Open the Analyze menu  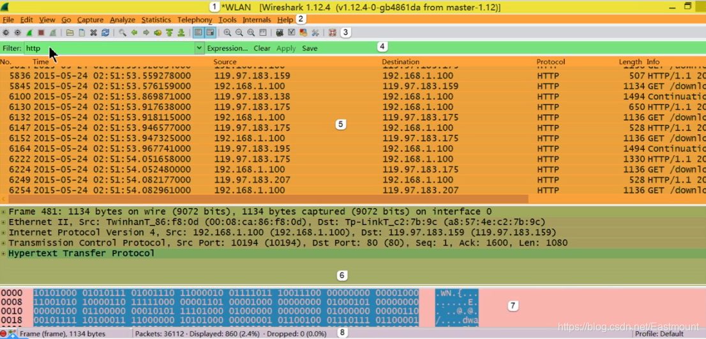123,20
